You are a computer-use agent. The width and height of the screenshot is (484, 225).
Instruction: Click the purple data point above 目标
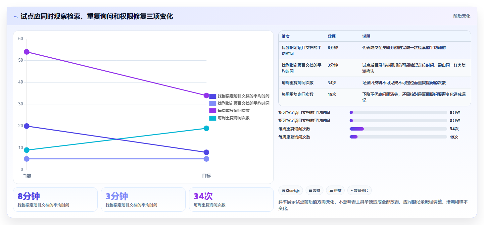(206, 95)
